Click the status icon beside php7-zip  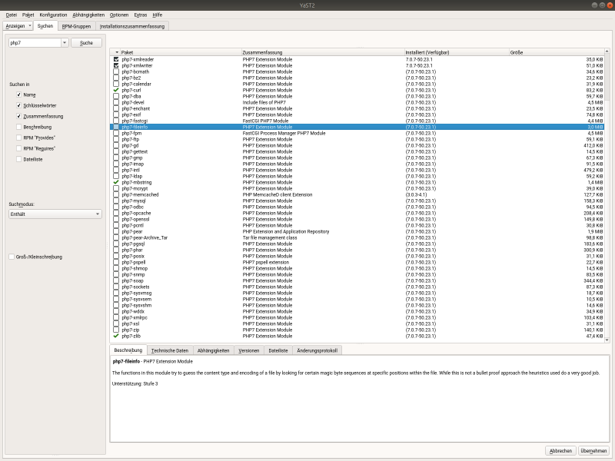(116, 330)
